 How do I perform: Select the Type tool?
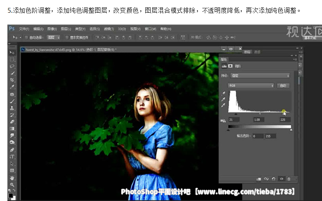pyautogui.click(x=12, y=157)
